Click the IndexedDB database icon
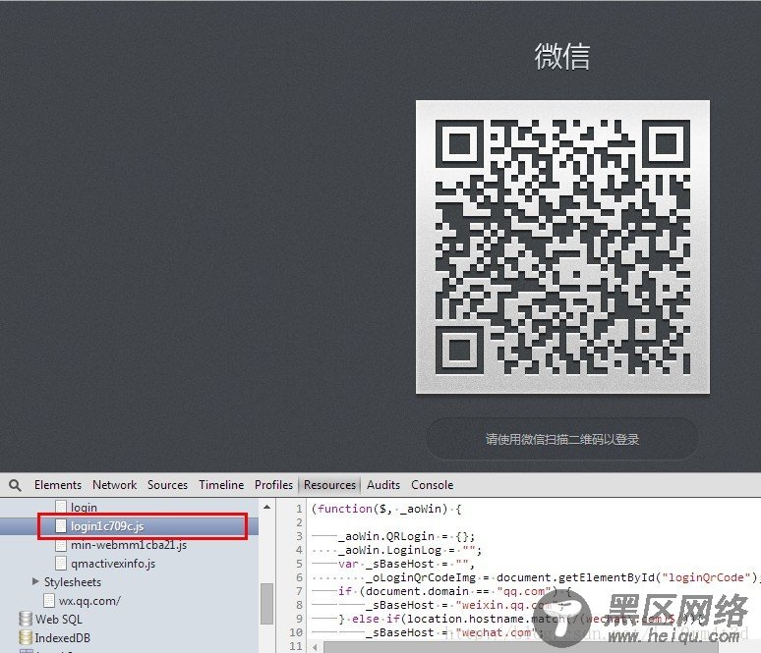 point(26,637)
